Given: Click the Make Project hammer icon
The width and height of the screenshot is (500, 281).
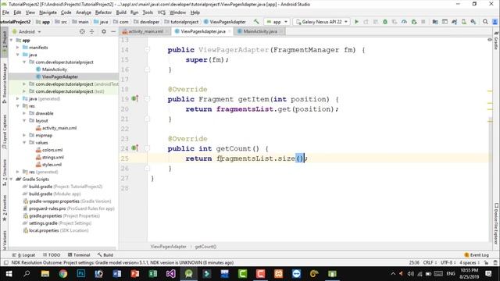Looking at the screenshot, I should [256, 22].
